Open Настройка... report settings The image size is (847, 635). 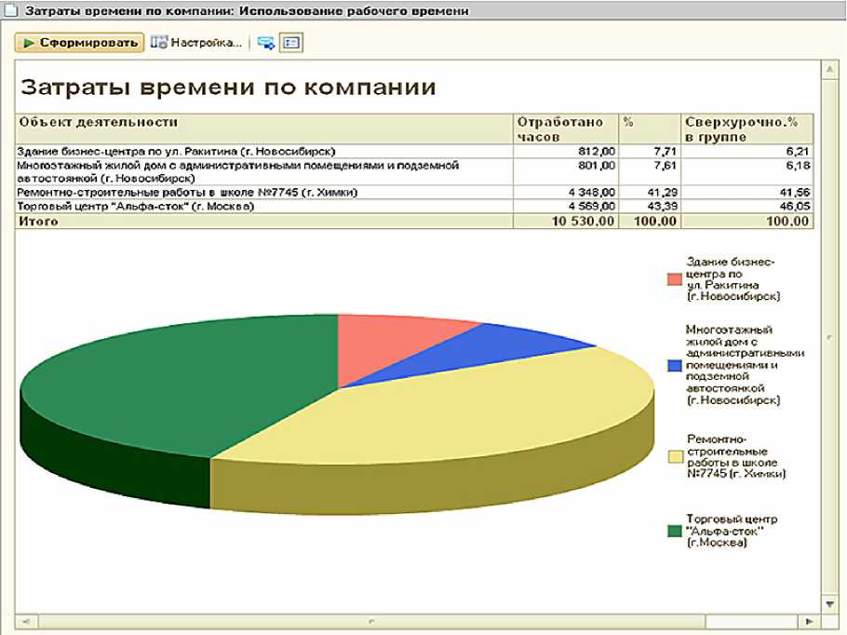195,43
